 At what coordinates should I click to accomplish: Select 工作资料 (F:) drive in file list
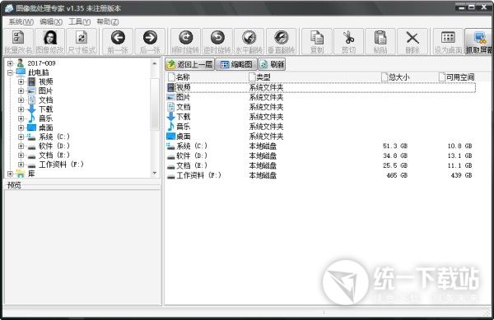click(321, 175)
